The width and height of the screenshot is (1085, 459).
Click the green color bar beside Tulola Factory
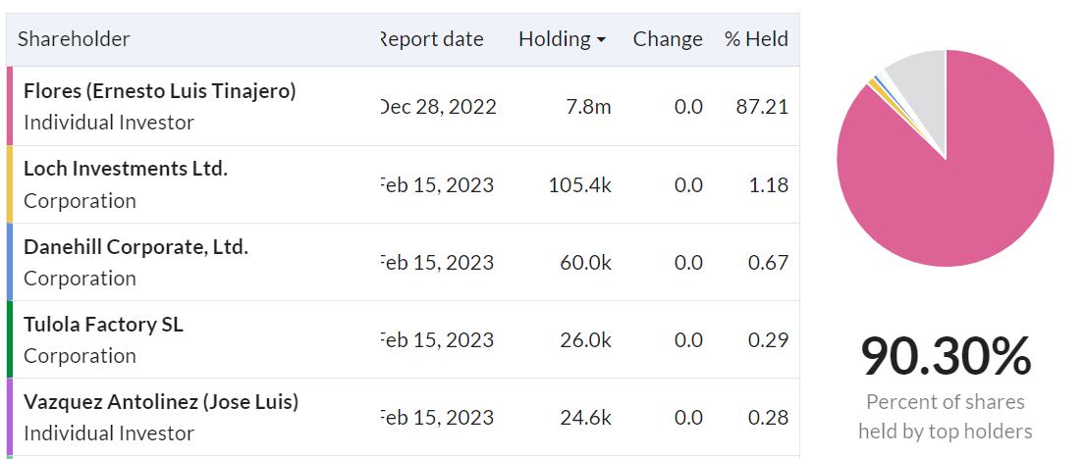(x=10, y=338)
